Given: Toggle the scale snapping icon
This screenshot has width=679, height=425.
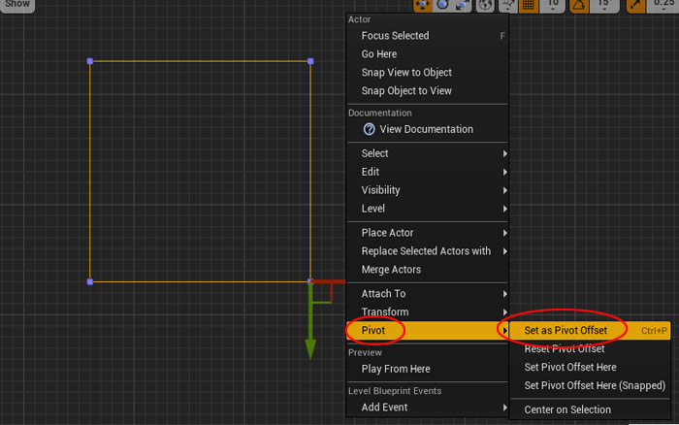Looking at the screenshot, I should (x=636, y=5).
